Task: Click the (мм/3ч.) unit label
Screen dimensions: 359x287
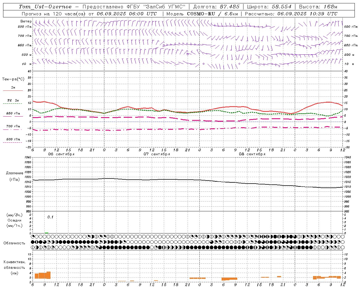Action: (15, 215)
